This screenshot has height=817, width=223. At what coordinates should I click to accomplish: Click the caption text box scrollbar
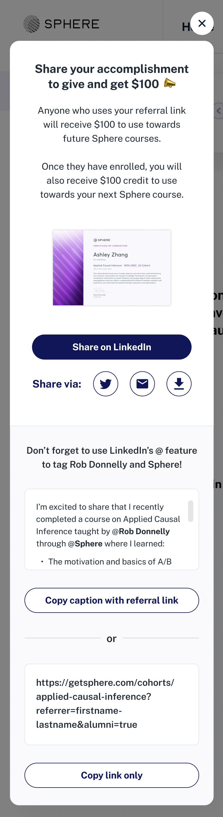point(191,511)
